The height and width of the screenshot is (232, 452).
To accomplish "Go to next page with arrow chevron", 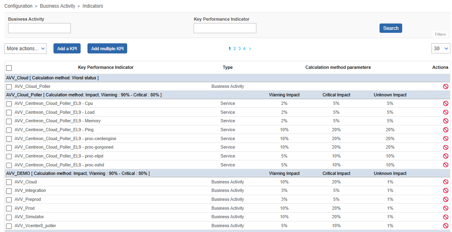I will 250,49.
